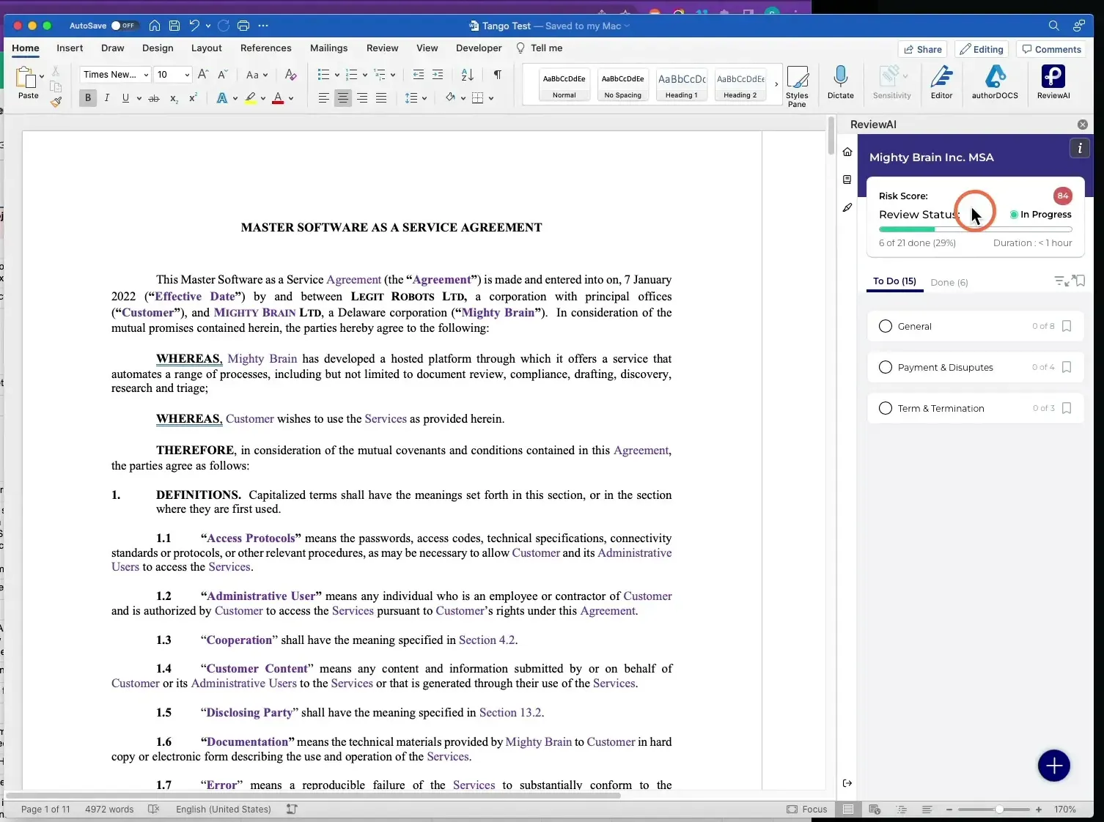The width and height of the screenshot is (1104, 822).
Task: Start Dictate microphone tool
Action: (x=841, y=81)
